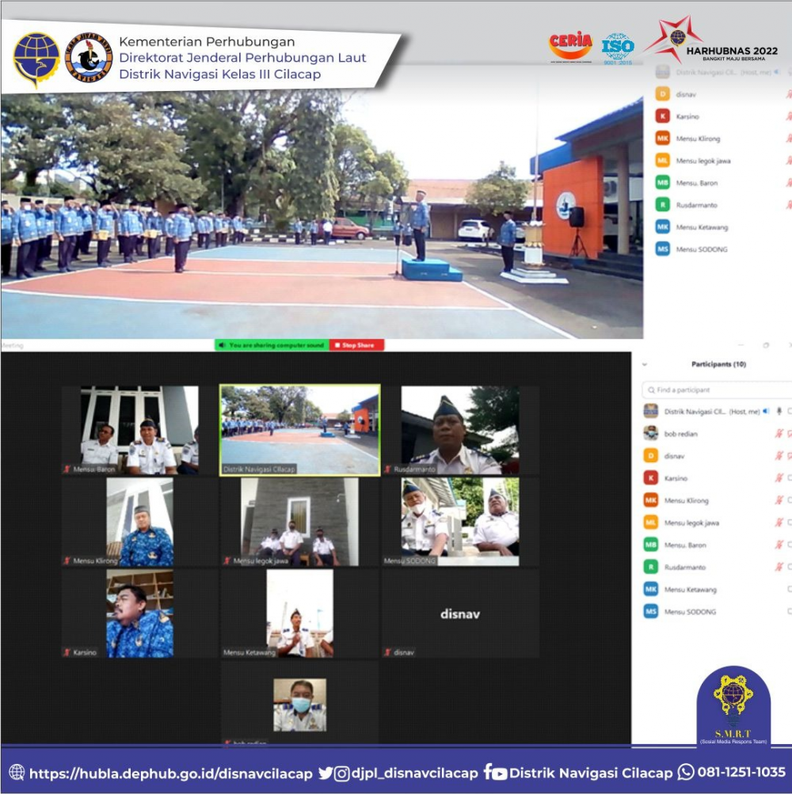
Task: Click the orange D avatar in Participants (10) panel
Action: point(650,456)
